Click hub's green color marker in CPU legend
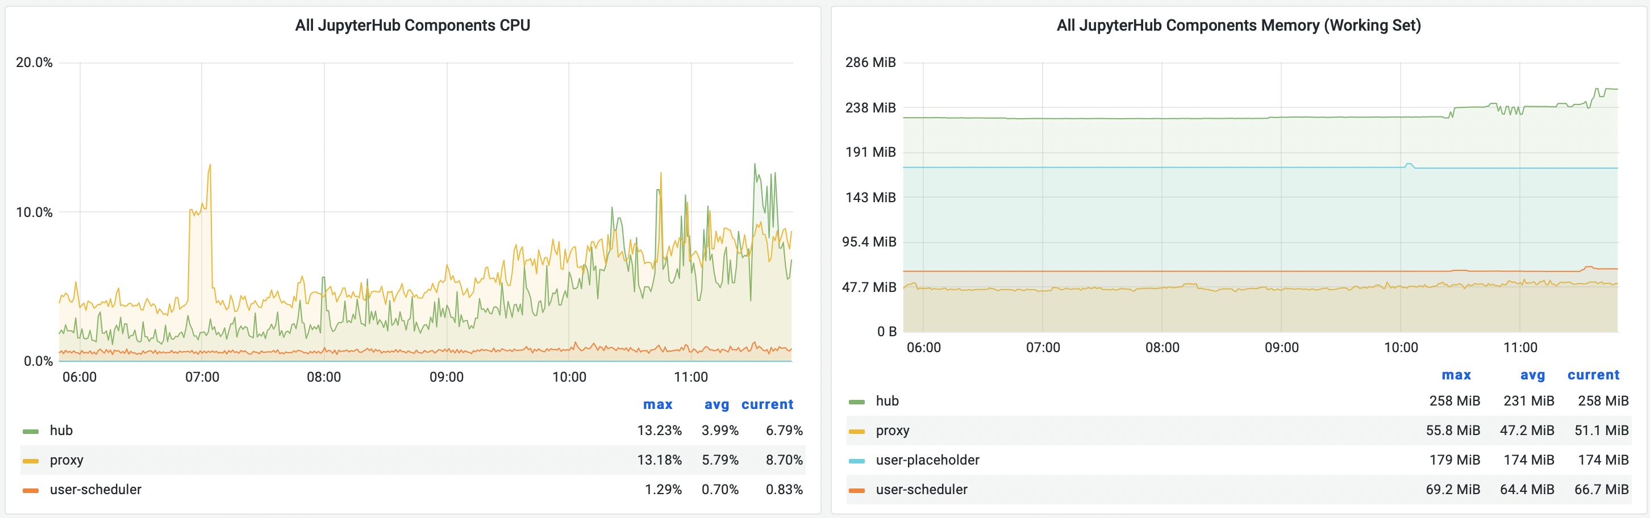The height and width of the screenshot is (518, 1650). pos(31,431)
